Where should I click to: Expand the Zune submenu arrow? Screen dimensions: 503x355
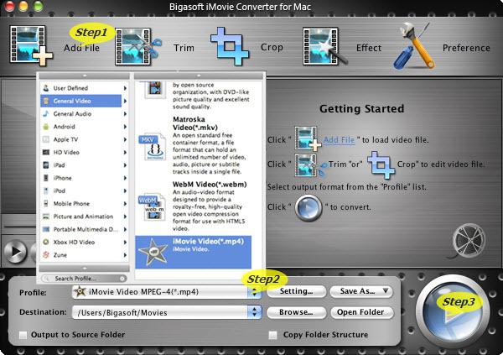pyautogui.click(x=125, y=255)
